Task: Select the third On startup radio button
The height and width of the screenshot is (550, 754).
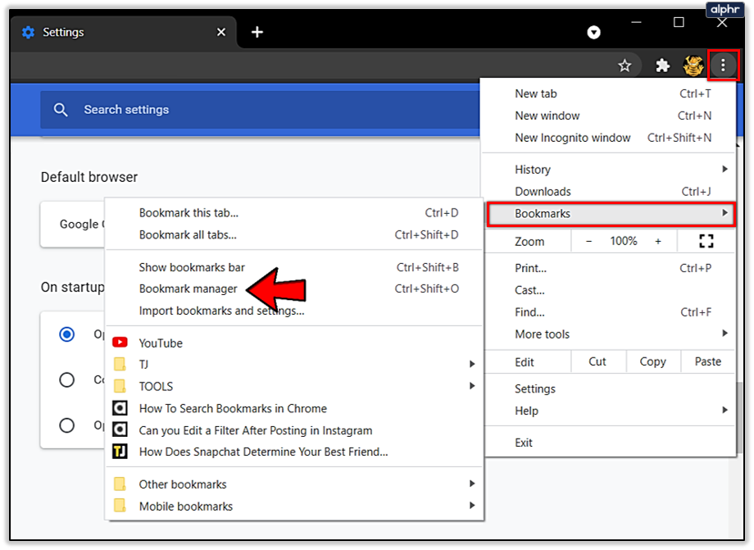Action: coord(67,425)
